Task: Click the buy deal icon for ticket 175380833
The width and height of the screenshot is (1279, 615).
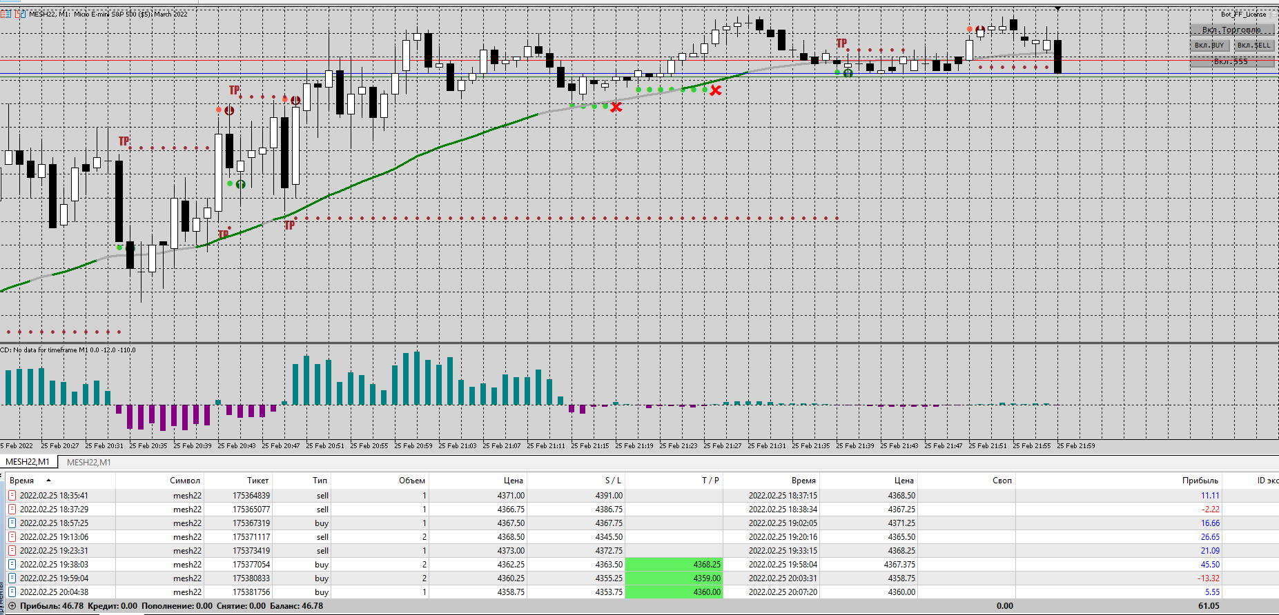Action: 12,578
